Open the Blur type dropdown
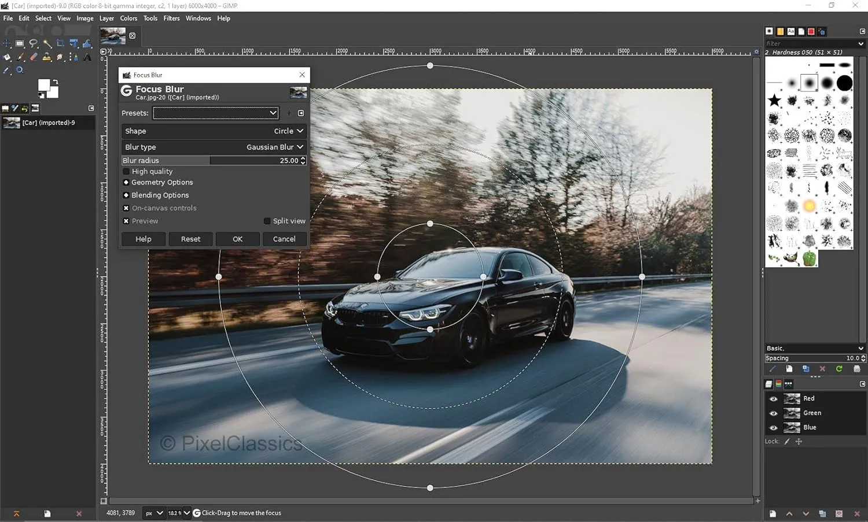The height and width of the screenshot is (522, 868). 274,147
